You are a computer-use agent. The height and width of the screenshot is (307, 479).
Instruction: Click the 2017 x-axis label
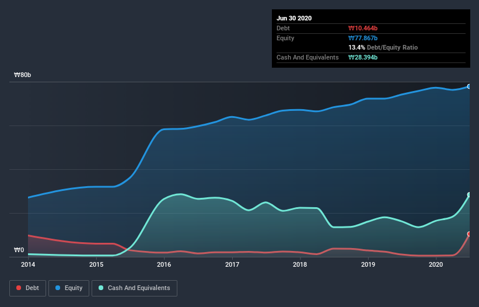coord(232,264)
